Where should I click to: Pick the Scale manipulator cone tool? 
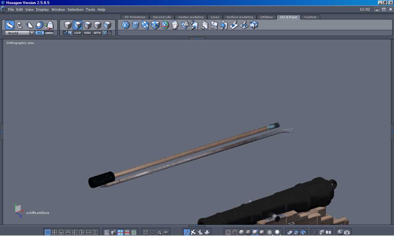(30, 25)
